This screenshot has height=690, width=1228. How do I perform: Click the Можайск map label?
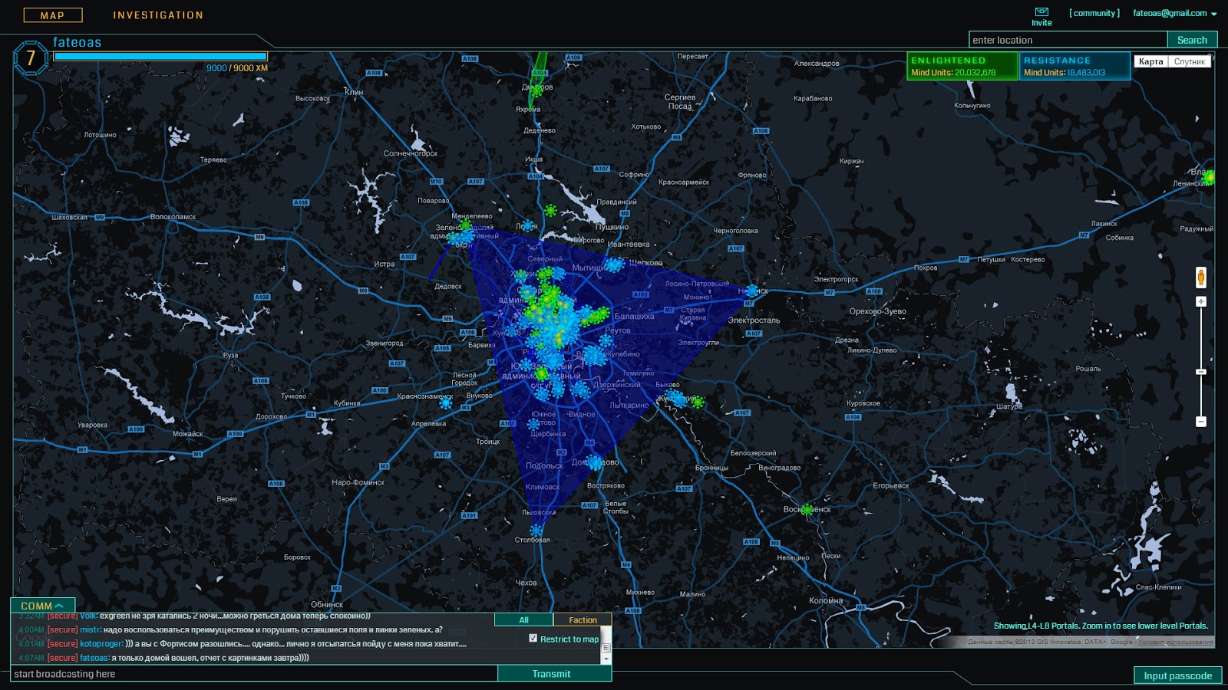(x=188, y=434)
